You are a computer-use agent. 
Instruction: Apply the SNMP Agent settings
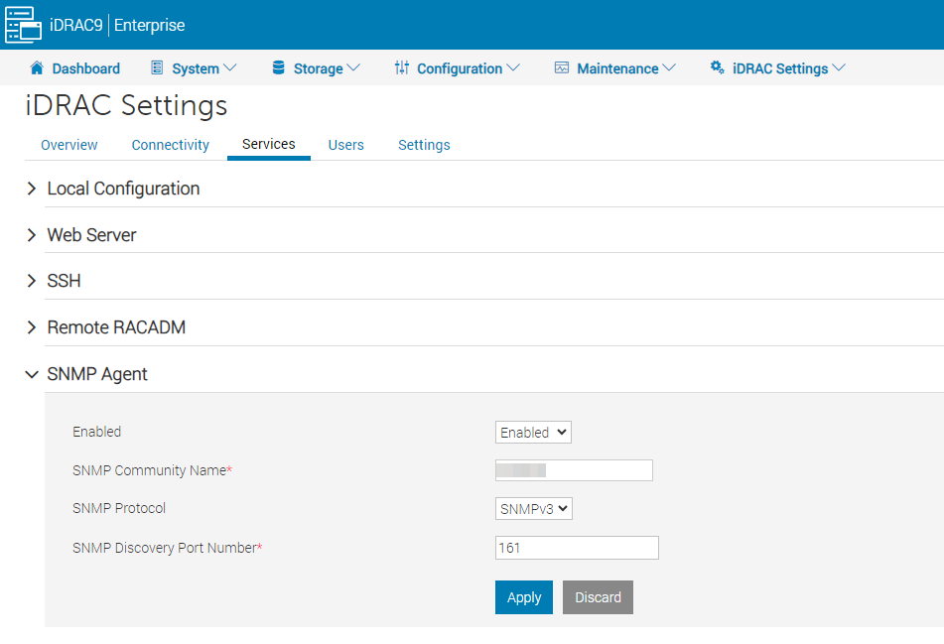[x=524, y=597]
